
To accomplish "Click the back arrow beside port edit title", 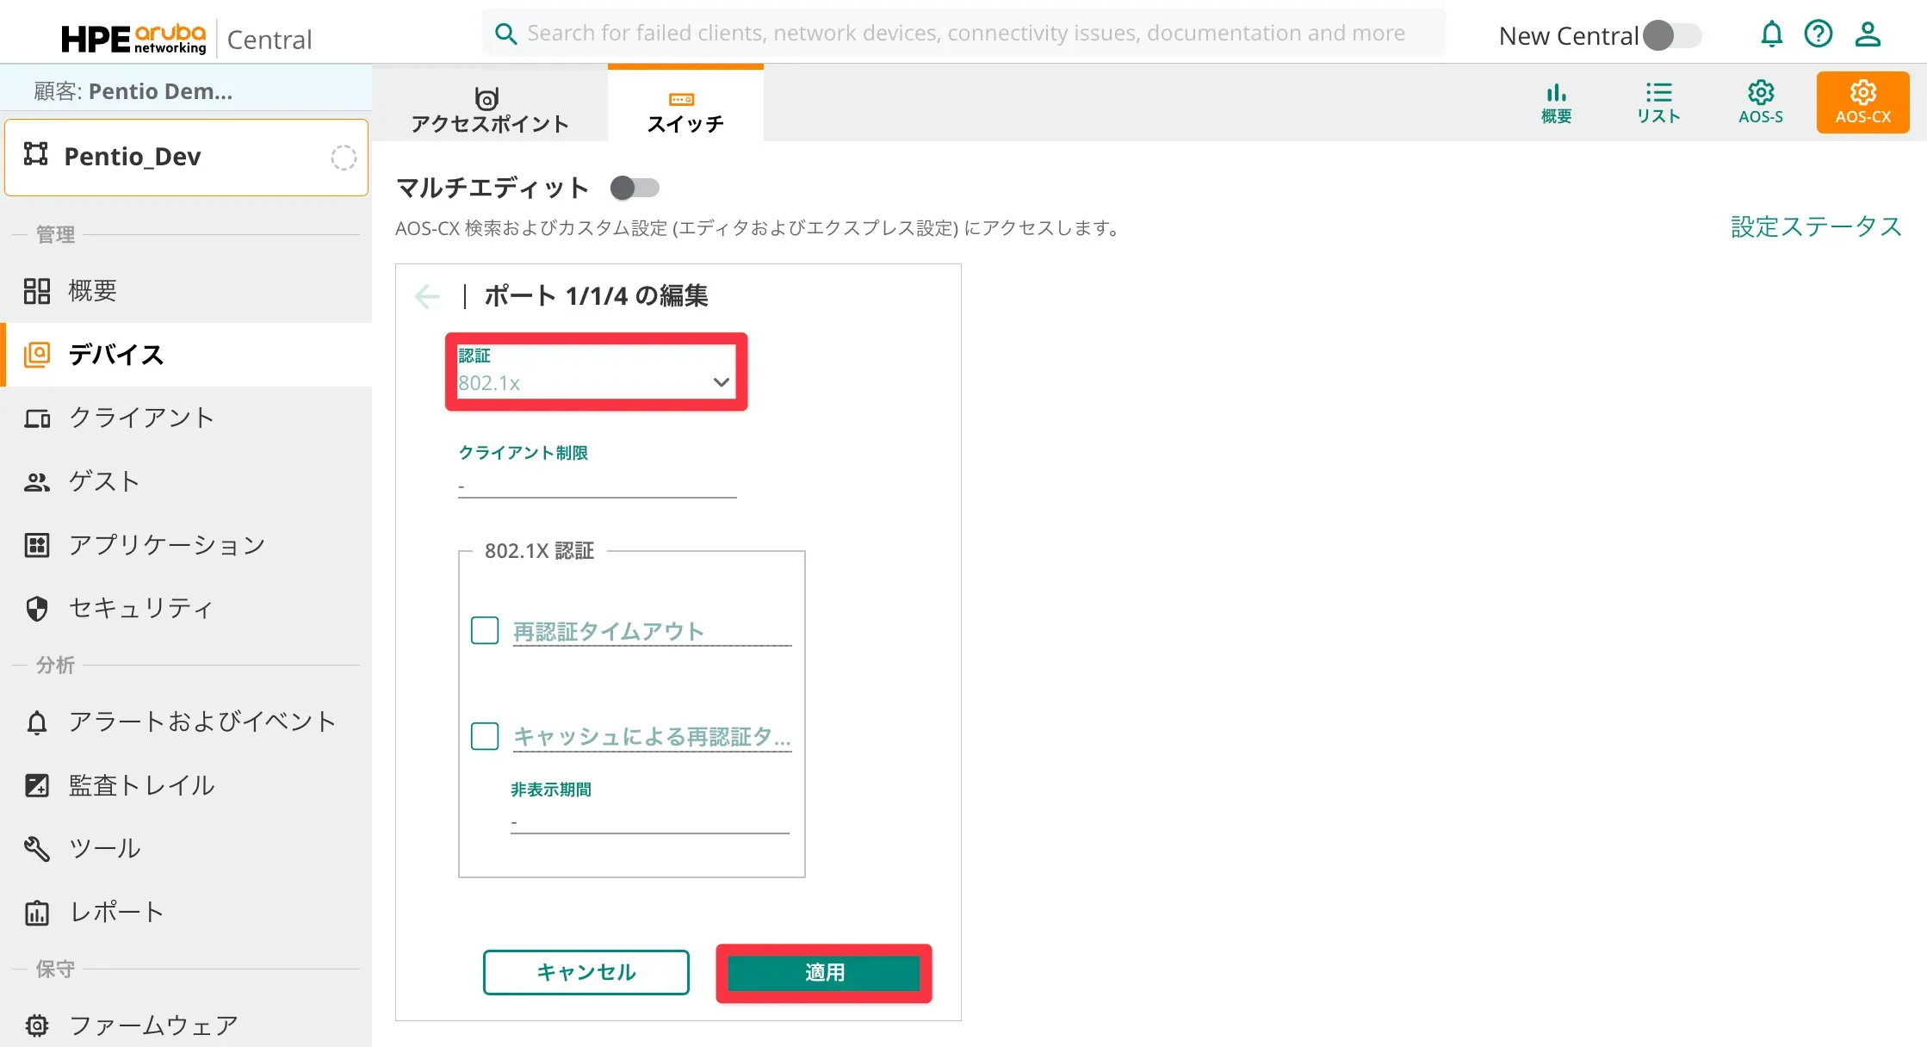I will click(427, 296).
